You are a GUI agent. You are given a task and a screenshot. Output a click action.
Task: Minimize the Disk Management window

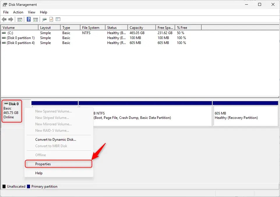pos(246,4)
